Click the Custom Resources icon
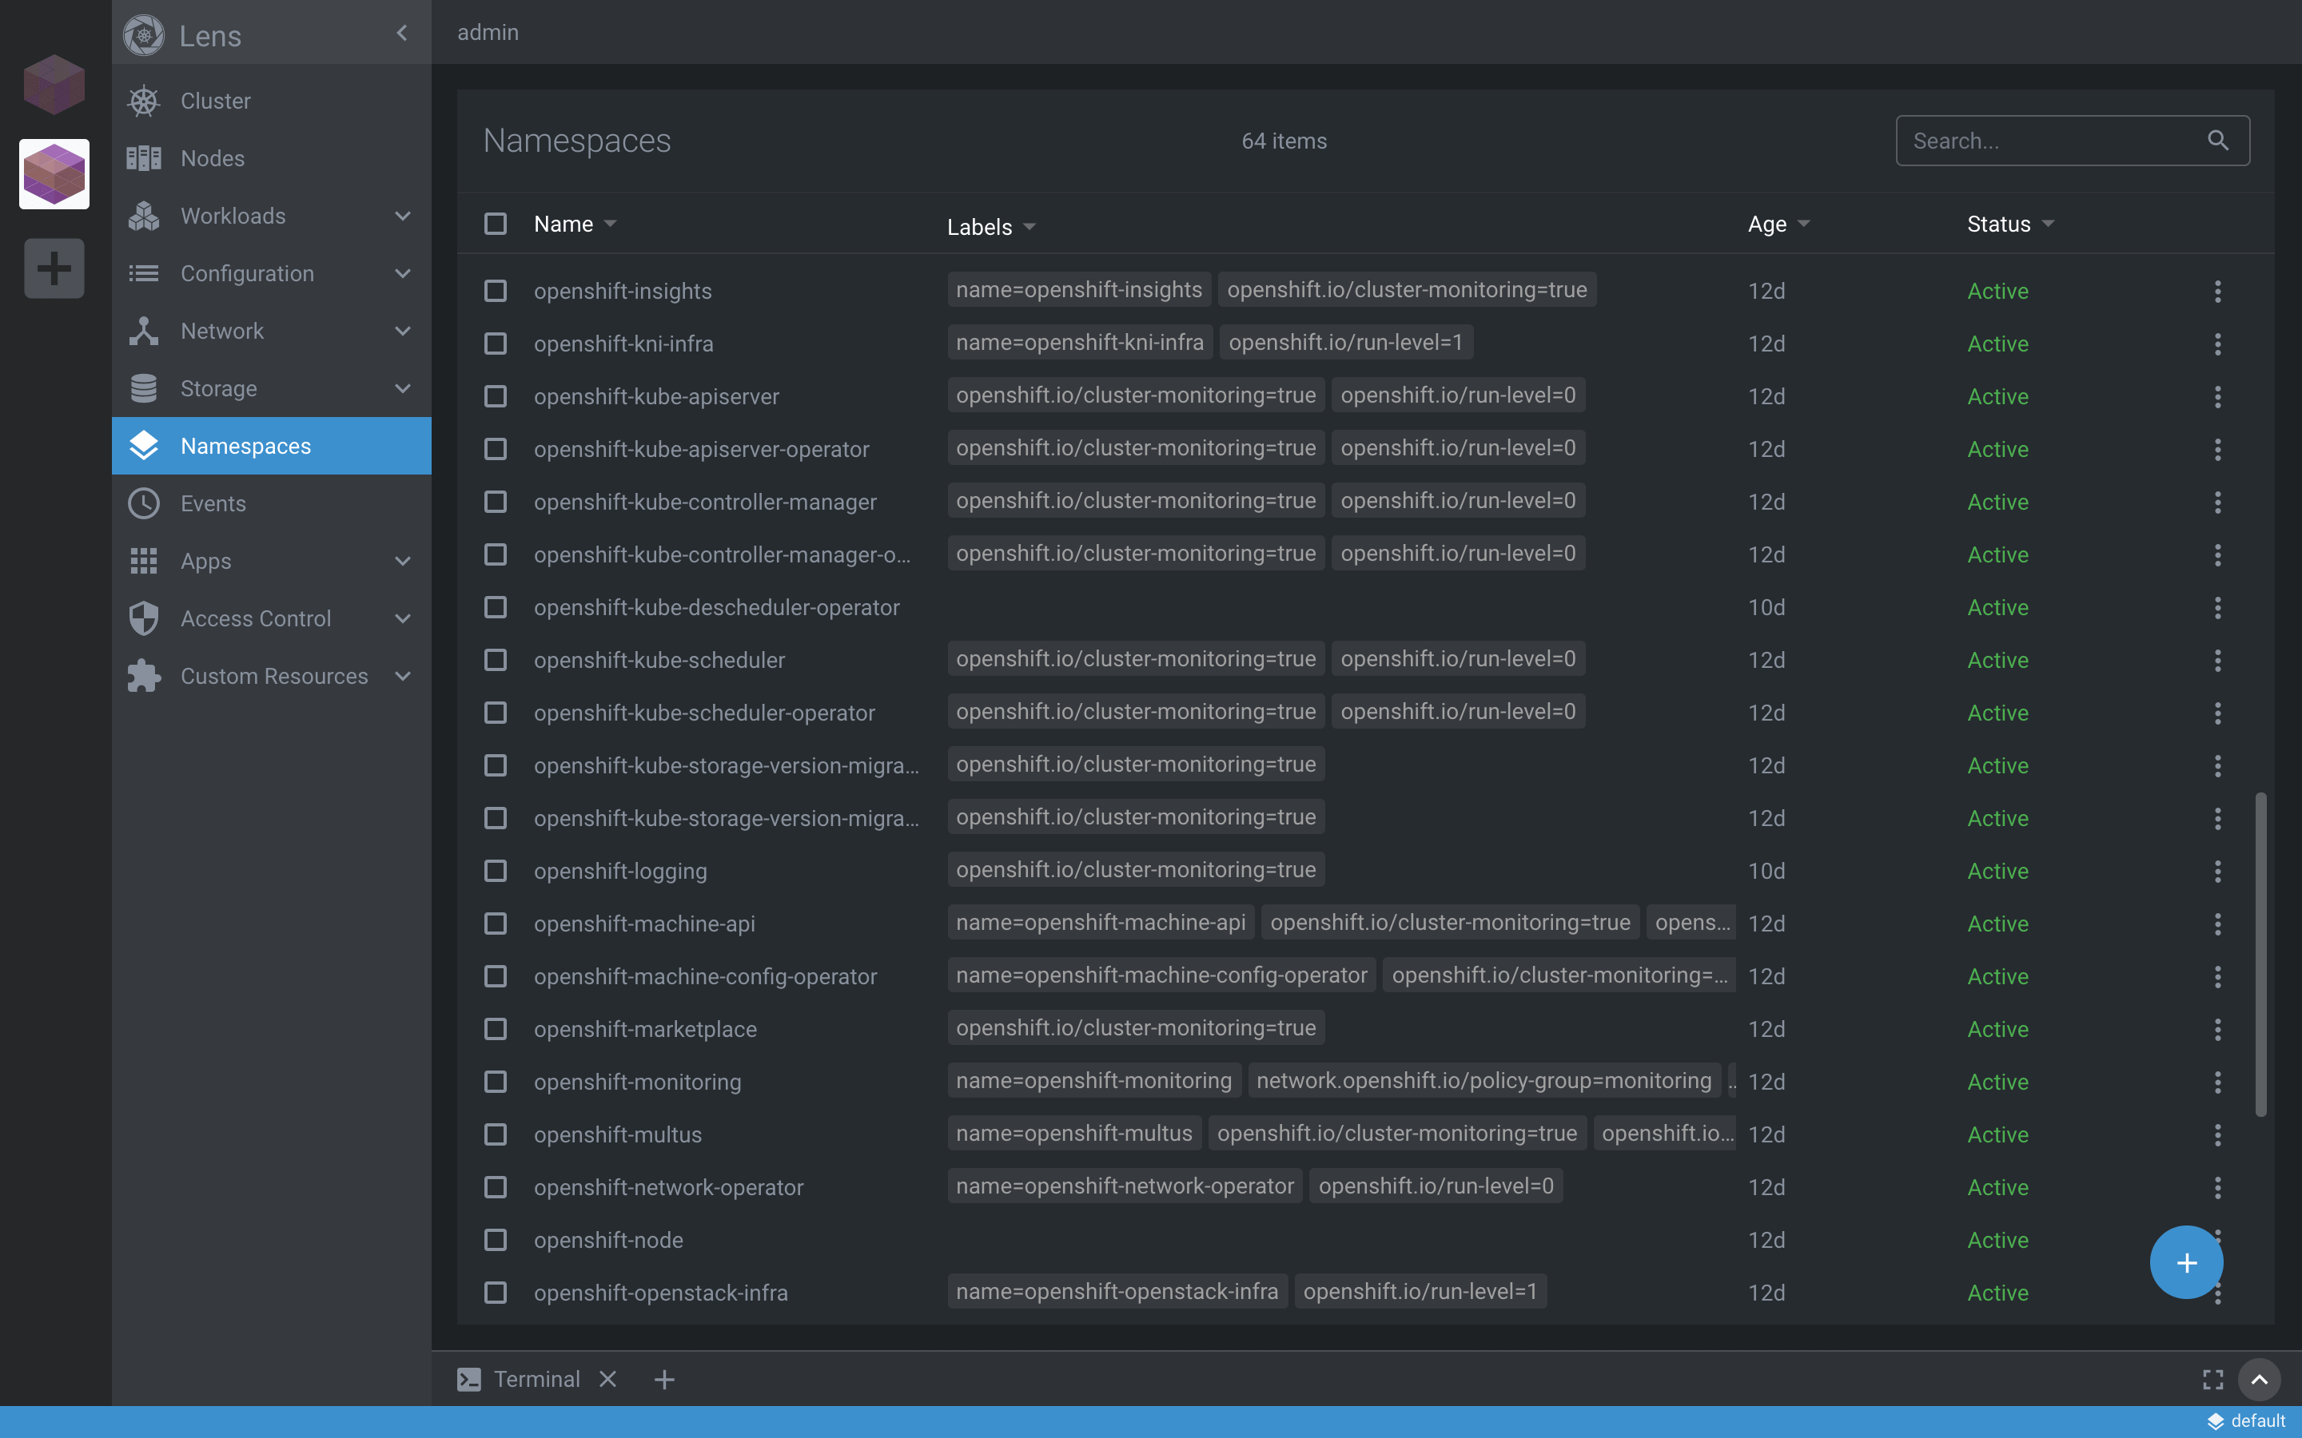 [x=142, y=674]
